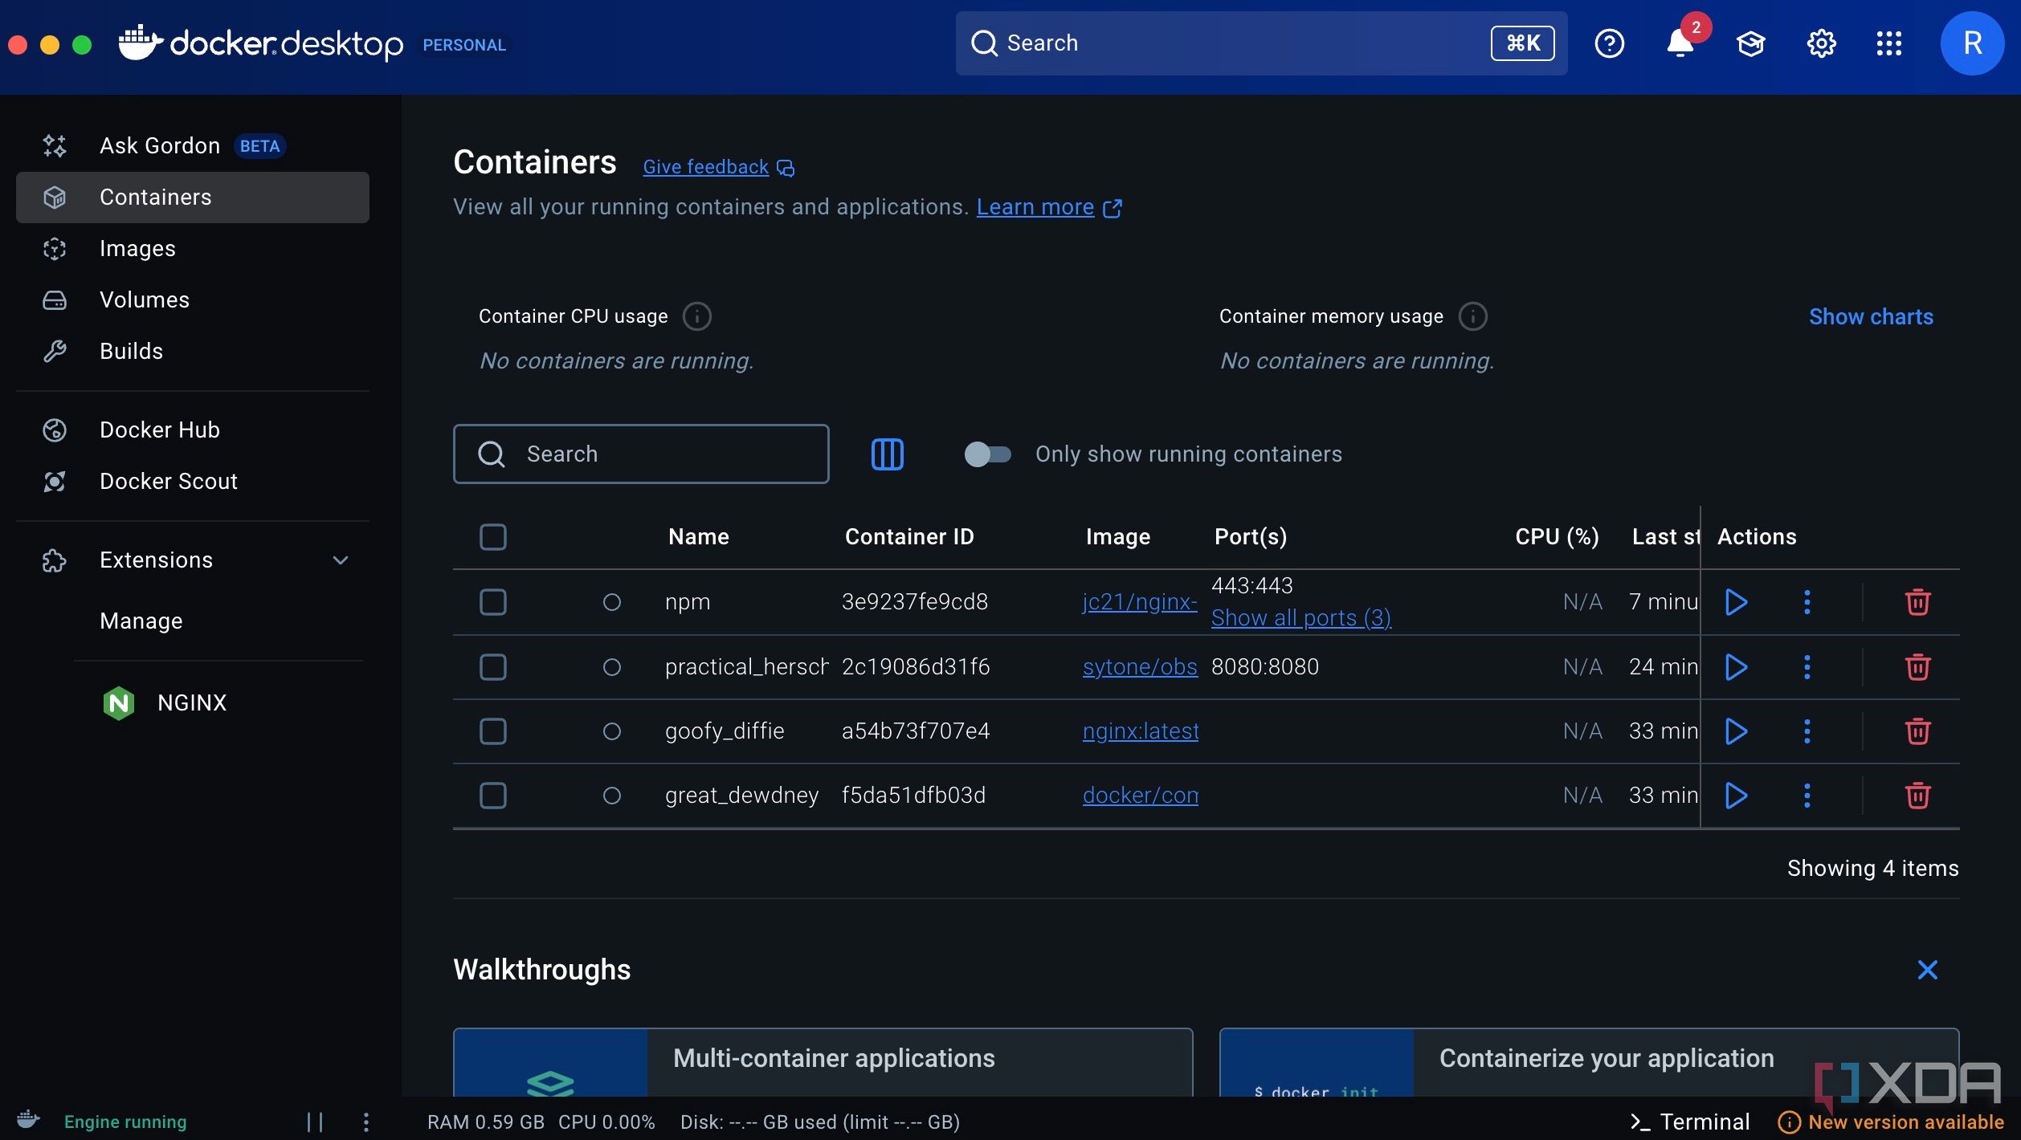This screenshot has width=2021, height=1140.
Task: Open Volumes in the sidebar
Action: [x=193, y=300]
